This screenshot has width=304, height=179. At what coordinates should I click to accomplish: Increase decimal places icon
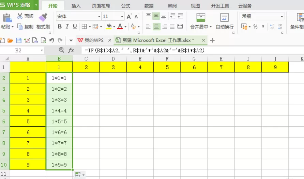tap(272, 26)
